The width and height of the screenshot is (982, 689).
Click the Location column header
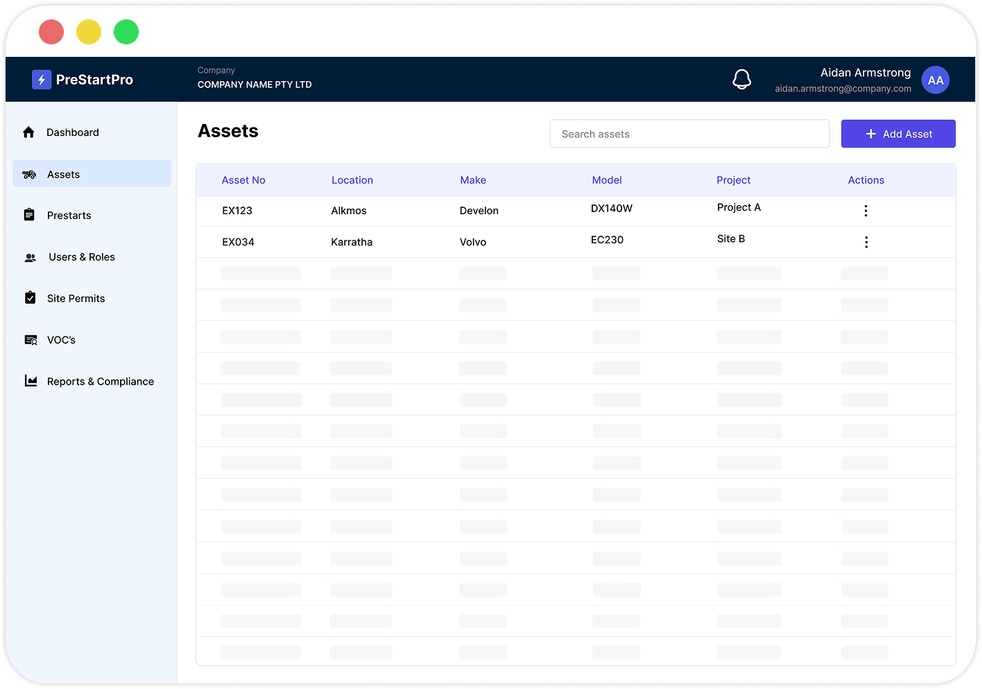[352, 180]
